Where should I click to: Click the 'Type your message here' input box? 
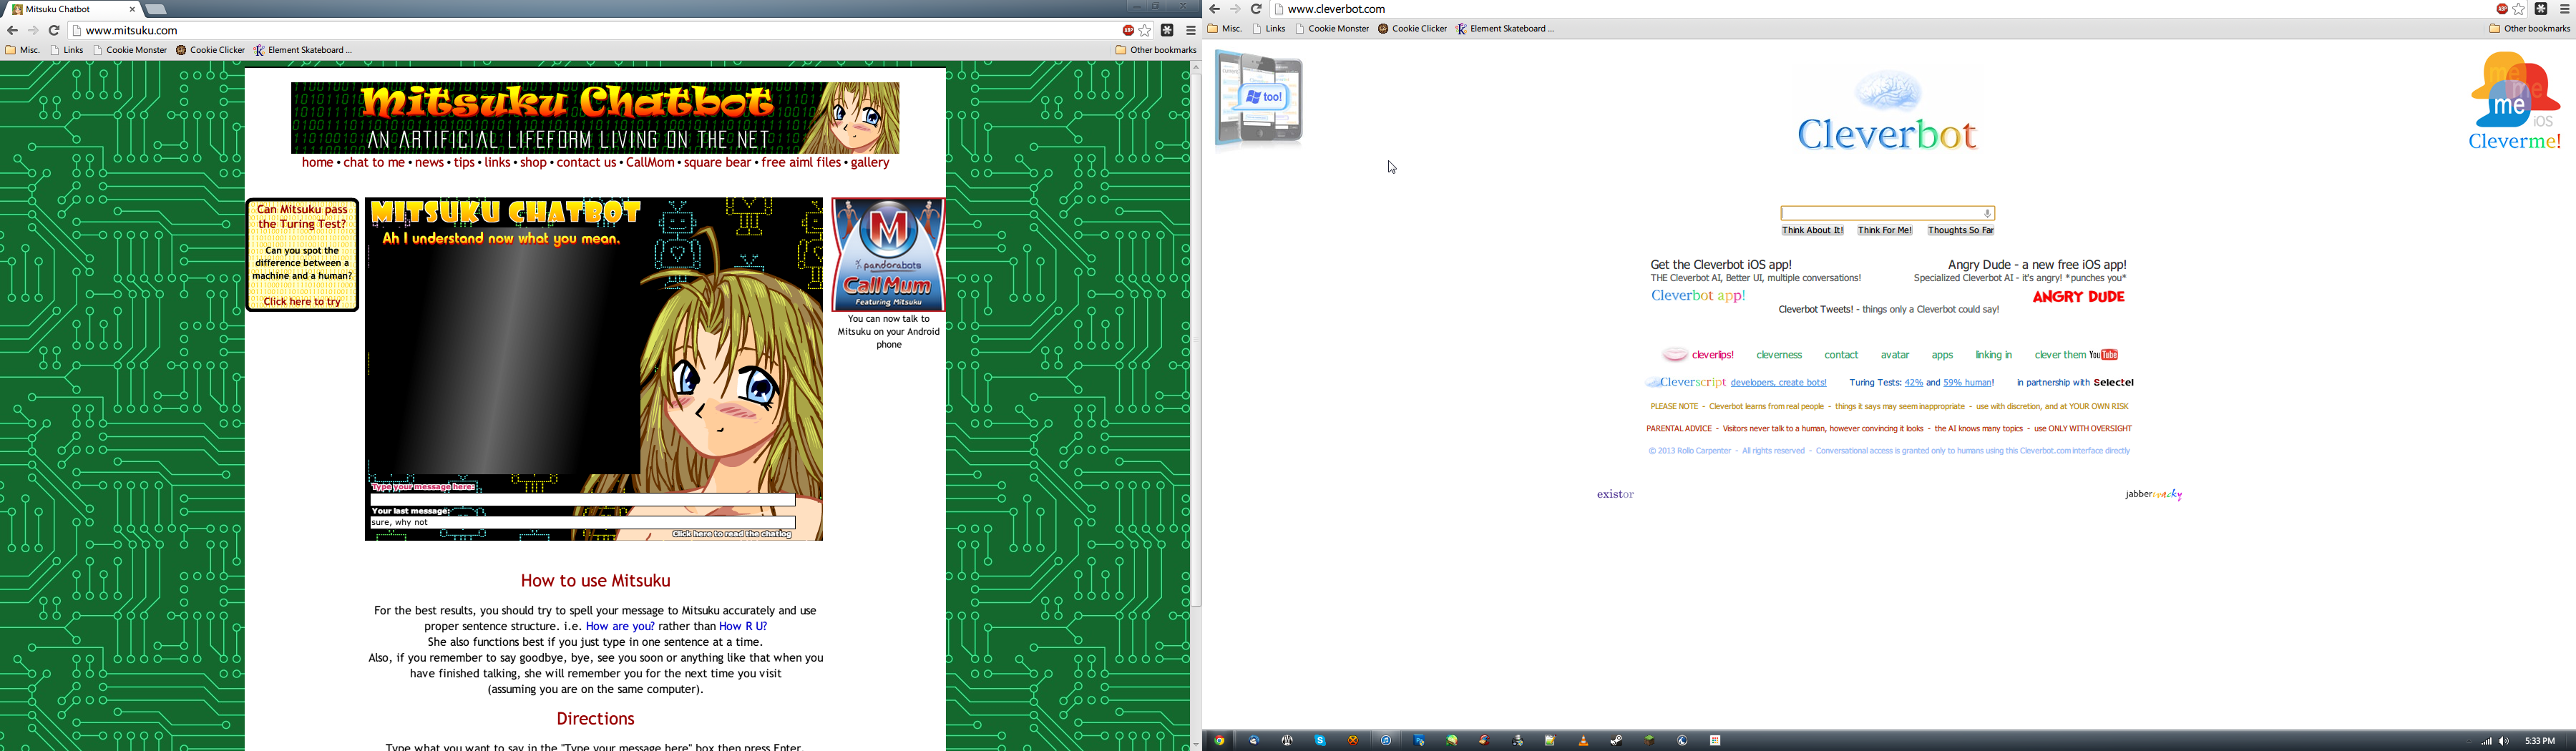click(583, 499)
